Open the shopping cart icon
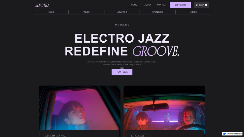The height and width of the screenshot is (137, 244). (x=197, y=5)
